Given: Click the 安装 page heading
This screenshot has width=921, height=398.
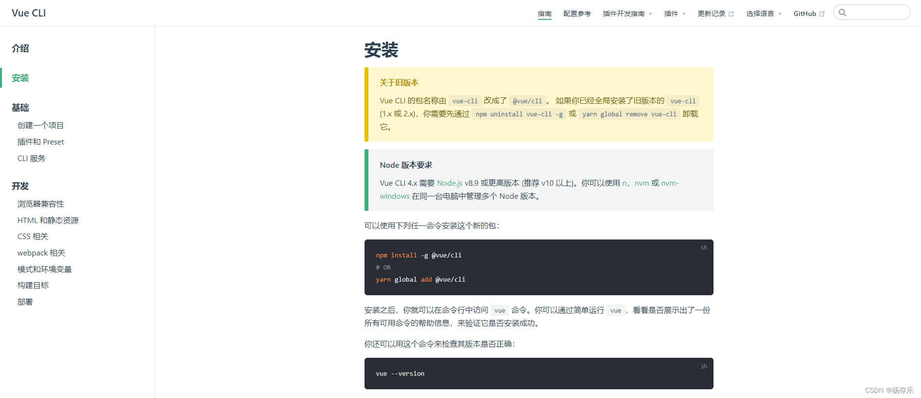Looking at the screenshot, I should [381, 50].
